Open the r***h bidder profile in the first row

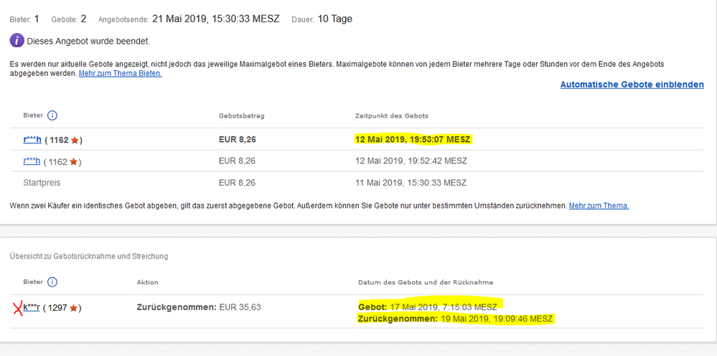(x=32, y=139)
